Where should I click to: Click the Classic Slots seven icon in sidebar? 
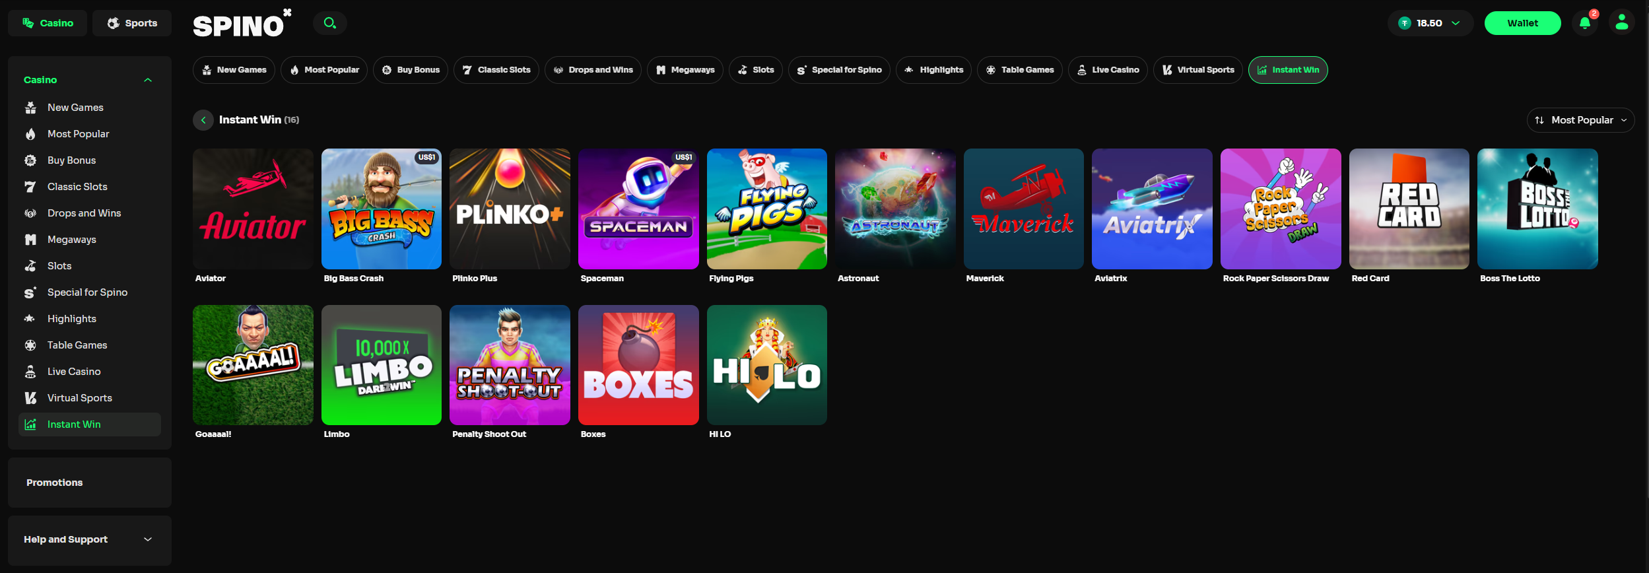30,187
